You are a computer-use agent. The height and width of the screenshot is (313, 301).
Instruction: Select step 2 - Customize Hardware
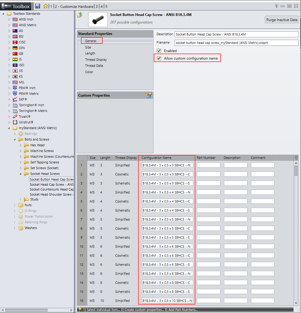click(x=74, y=6)
